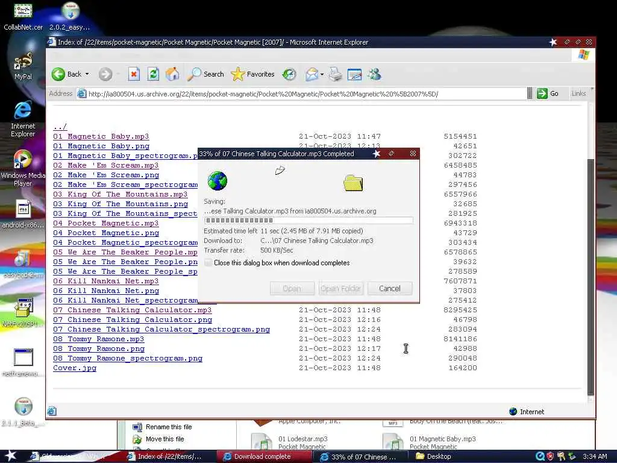
Task: Select the android-x86 desktop file icon
Action: [23, 215]
